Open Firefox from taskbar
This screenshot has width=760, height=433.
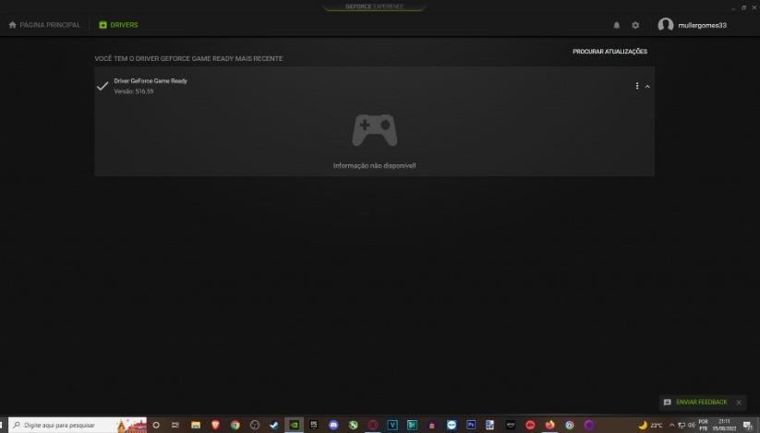click(x=549, y=425)
